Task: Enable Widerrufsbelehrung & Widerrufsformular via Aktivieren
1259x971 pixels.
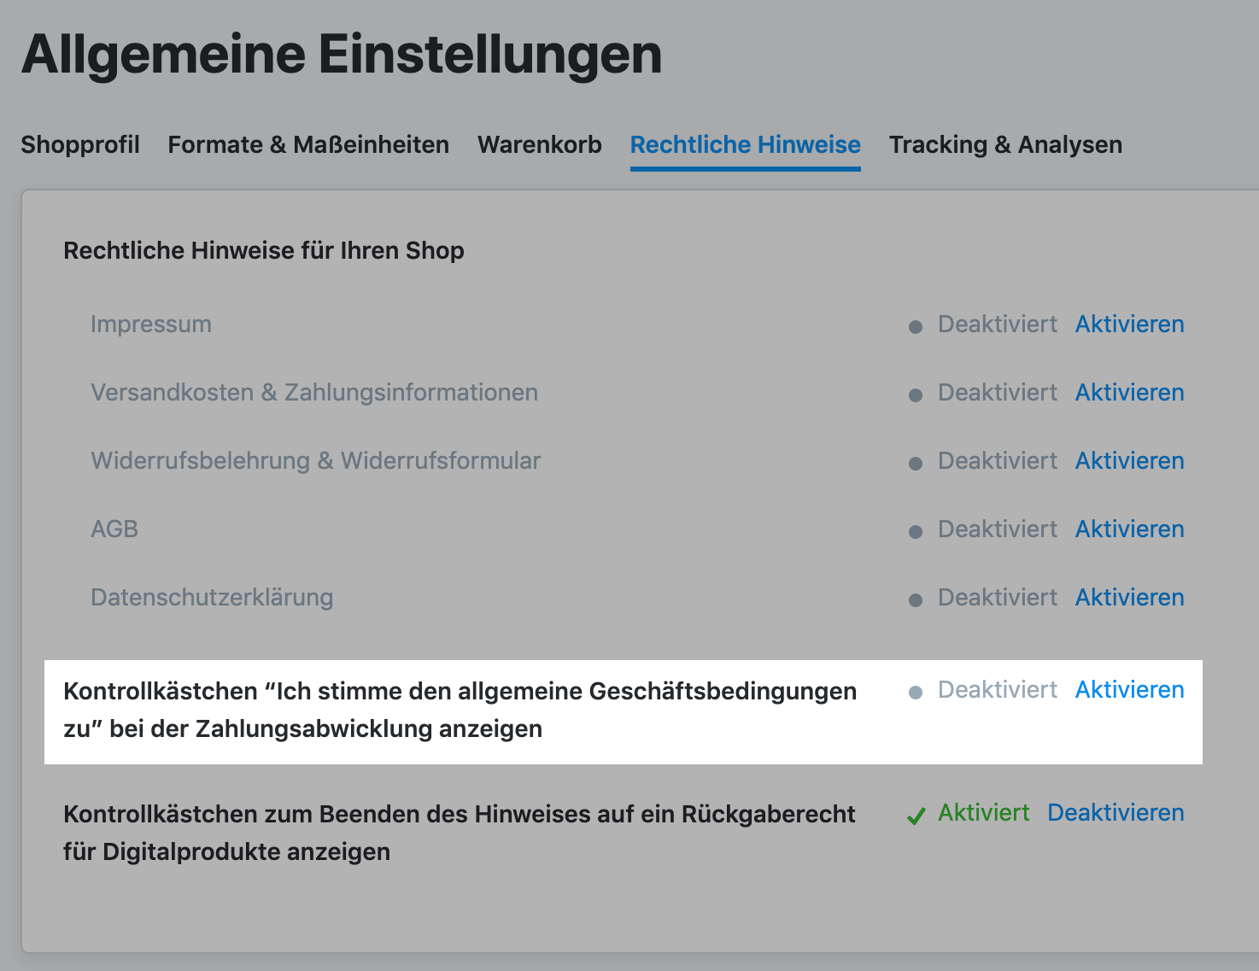Action: pyautogui.click(x=1129, y=461)
